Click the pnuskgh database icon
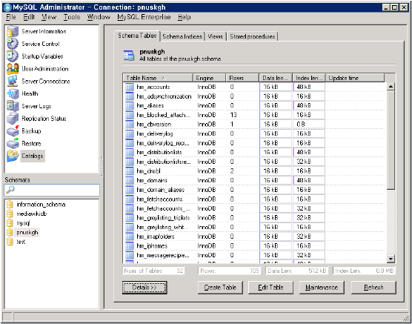 tap(10, 233)
